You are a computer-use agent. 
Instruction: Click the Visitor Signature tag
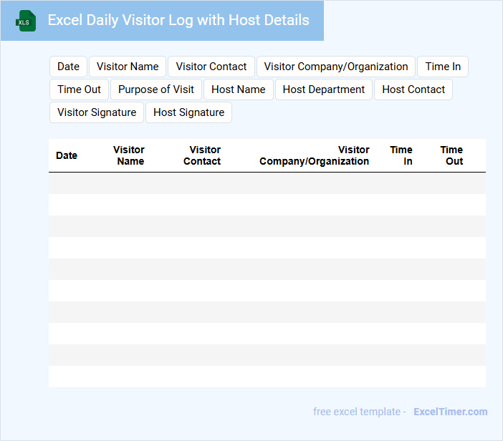click(x=97, y=112)
